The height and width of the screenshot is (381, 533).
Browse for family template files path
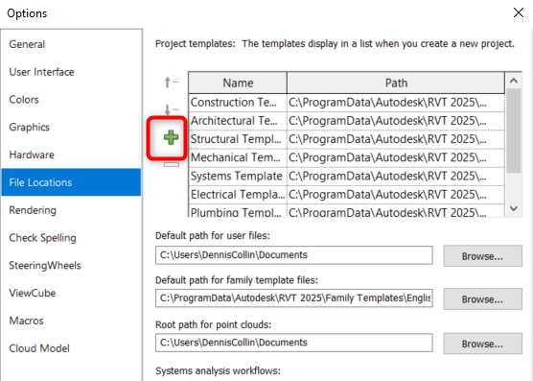click(x=483, y=299)
